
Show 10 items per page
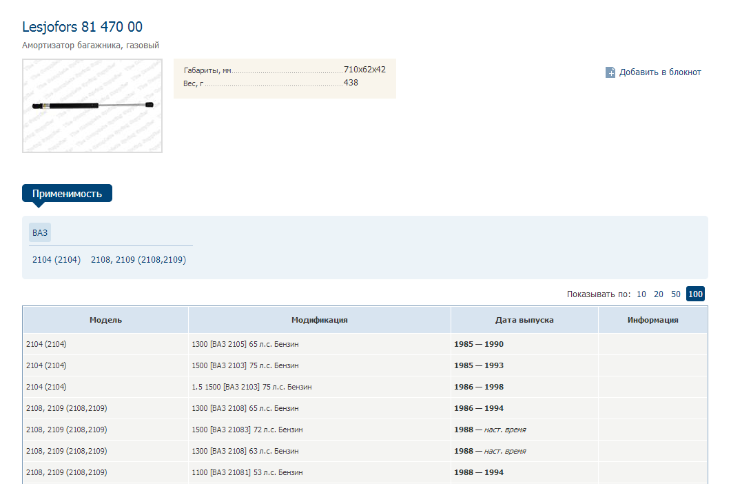click(x=641, y=294)
